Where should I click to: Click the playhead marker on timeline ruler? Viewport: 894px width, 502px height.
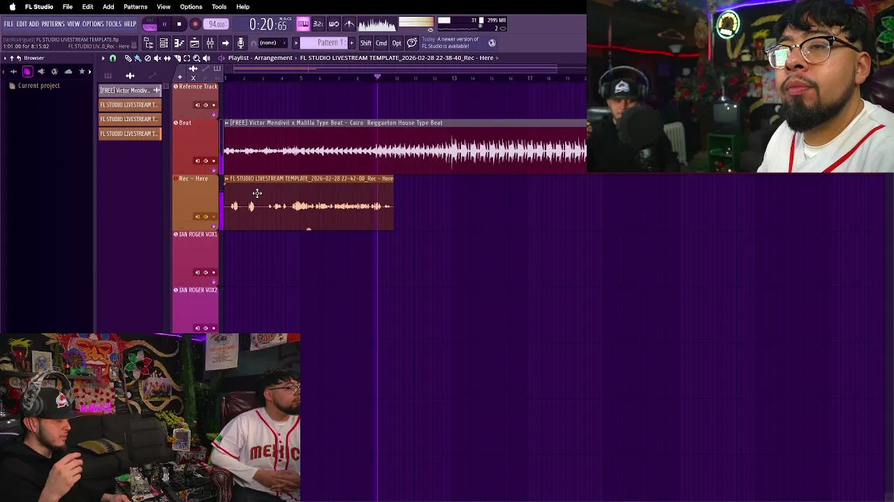[377, 76]
